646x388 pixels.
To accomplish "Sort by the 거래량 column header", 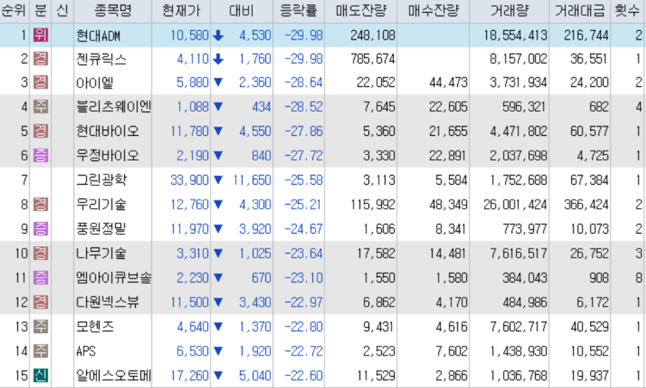I will pos(509,11).
